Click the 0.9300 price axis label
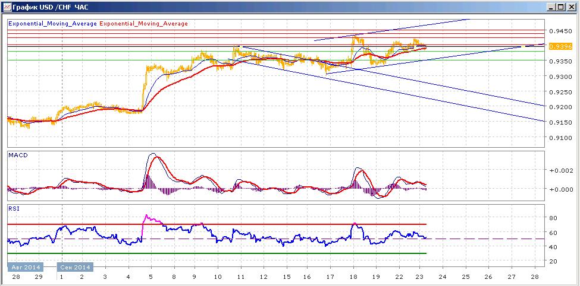This screenshot has height=286, width=580. coord(560,77)
